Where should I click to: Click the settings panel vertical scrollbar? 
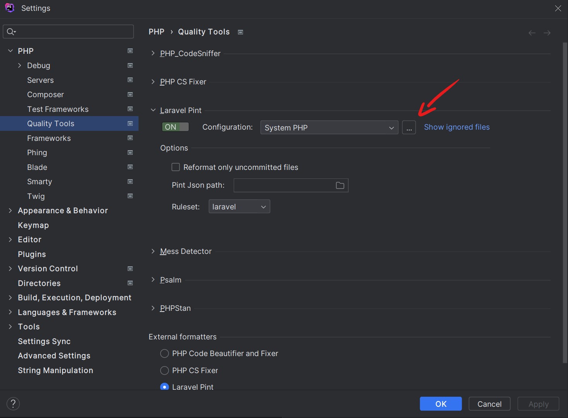pos(565,202)
